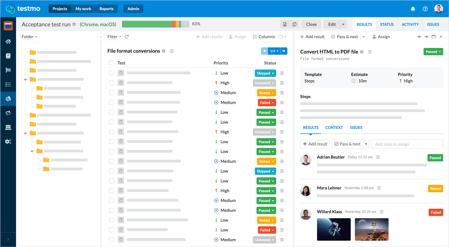Click the copy run icon beside Close

coord(294,24)
